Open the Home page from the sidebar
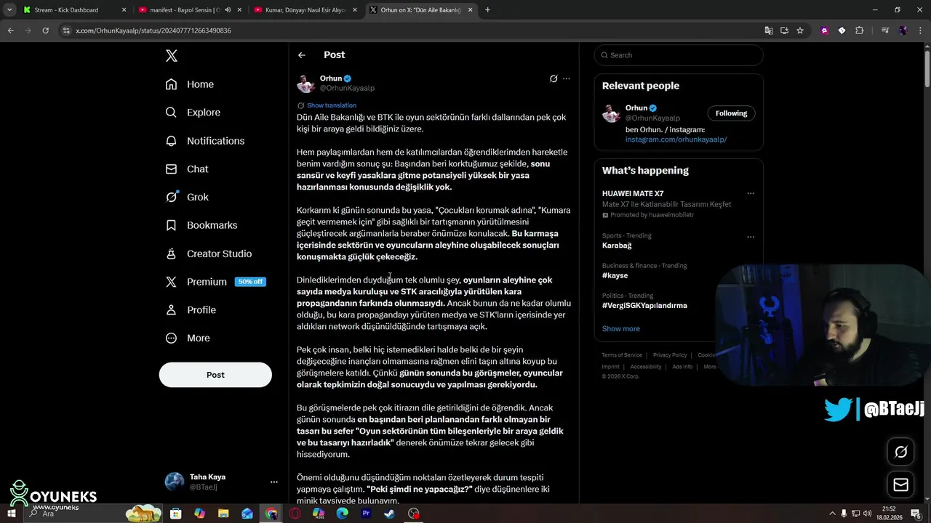 [189, 84]
